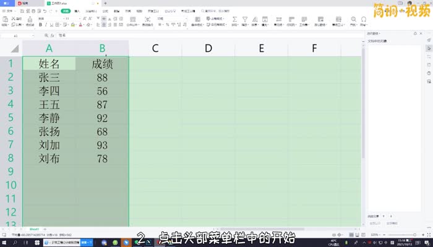Viewport: 433px width, 247px height.
Task: Select the Sheet1 worksheet tab
Action: [35, 228]
